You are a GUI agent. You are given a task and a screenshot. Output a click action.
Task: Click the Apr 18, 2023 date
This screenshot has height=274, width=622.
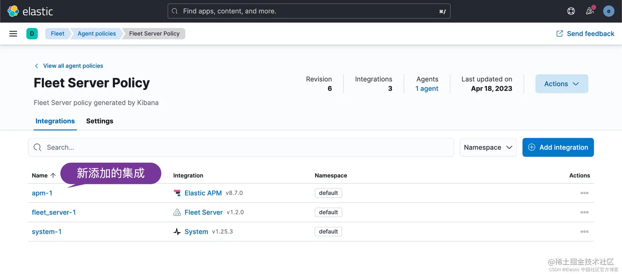tap(492, 89)
